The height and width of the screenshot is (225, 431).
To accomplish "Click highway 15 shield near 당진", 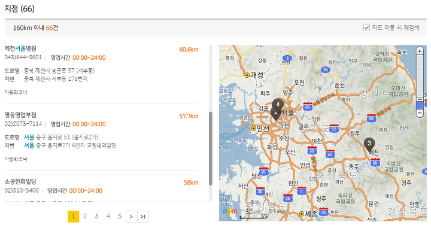I will (x=263, y=171).
